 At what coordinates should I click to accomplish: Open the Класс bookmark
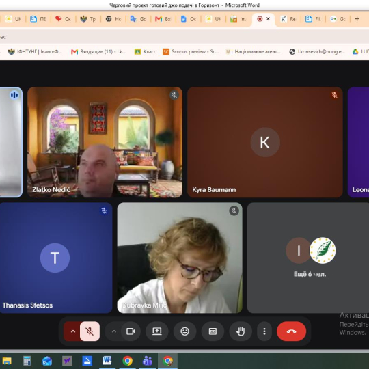point(145,51)
